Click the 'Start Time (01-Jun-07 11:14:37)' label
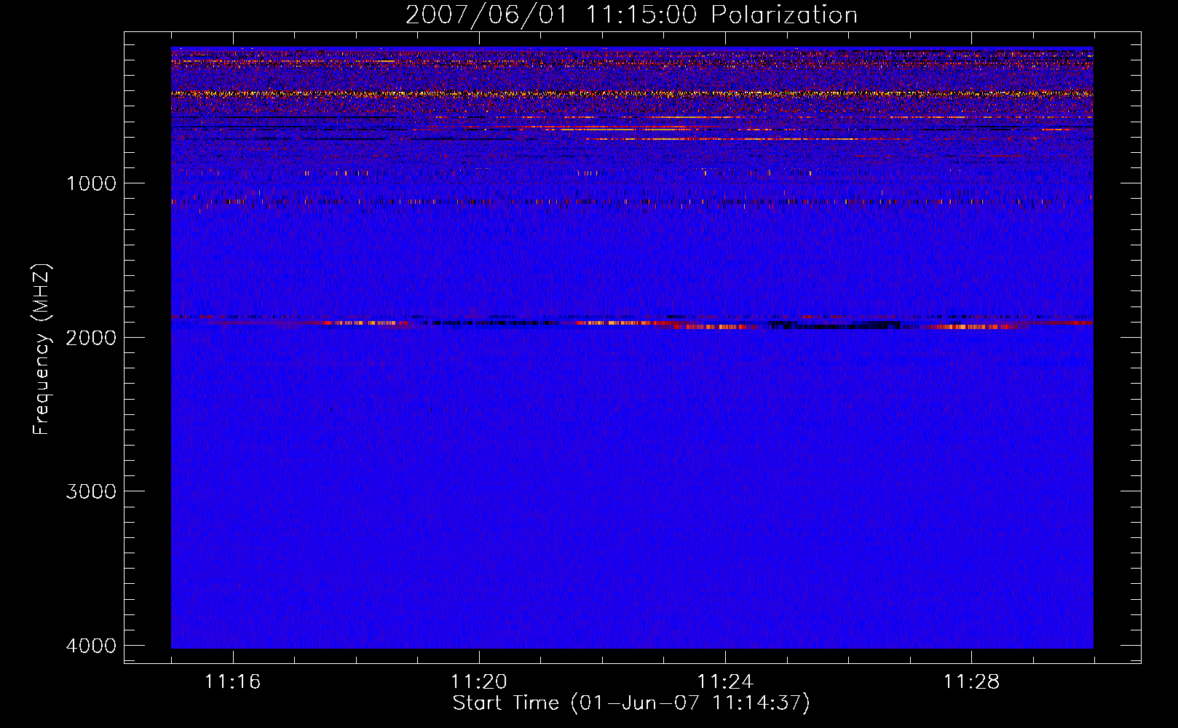This screenshot has height=728, width=1178. pyautogui.click(x=631, y=703)
